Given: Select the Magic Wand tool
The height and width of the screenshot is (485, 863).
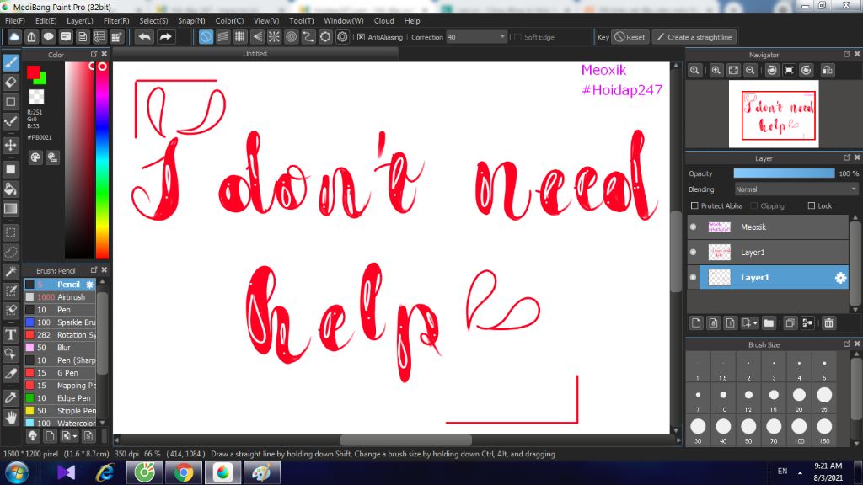Looking at the screenshot, I should [10, 272].
